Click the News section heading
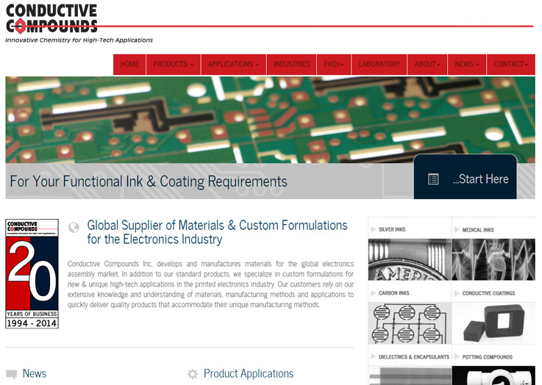 35,373
